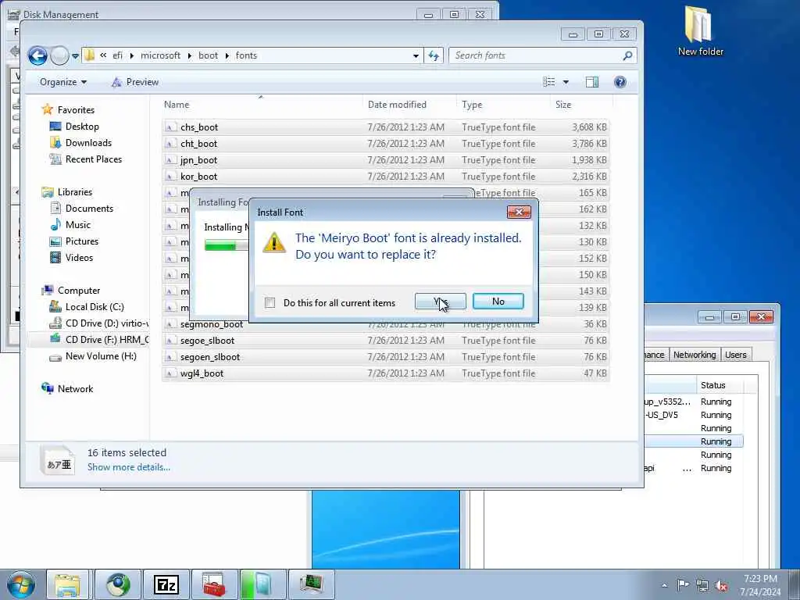Select Computer in the navigation pane
The height and width of the screenshot is (600, 800).
pos(79,291)
